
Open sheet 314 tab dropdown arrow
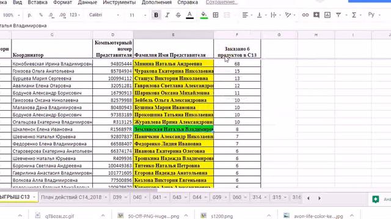point(265,198)
